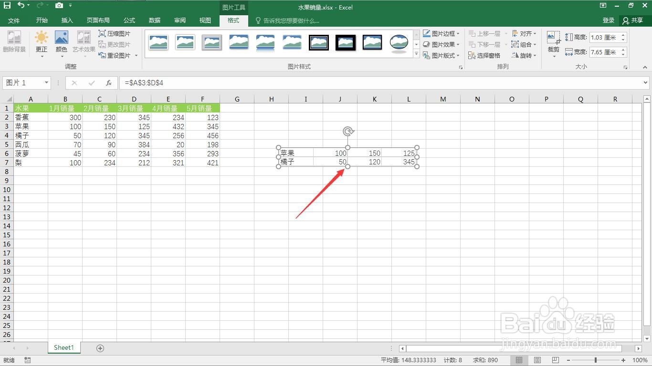This screenshot has width=652, height=366.
Task: Open Selection Pane (选择窗格)
Action: [484, 56]
